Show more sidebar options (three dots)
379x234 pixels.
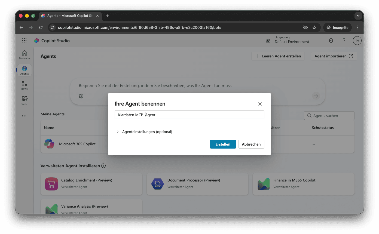(24, 116)
